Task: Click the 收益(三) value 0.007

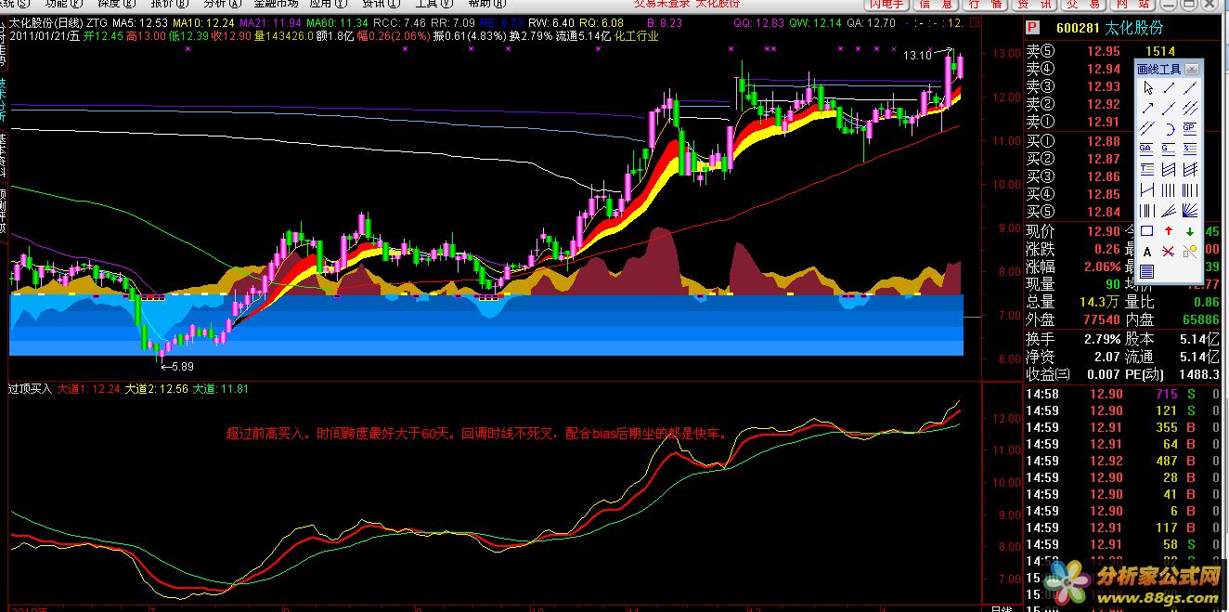Action: [x=1103, y=374]
